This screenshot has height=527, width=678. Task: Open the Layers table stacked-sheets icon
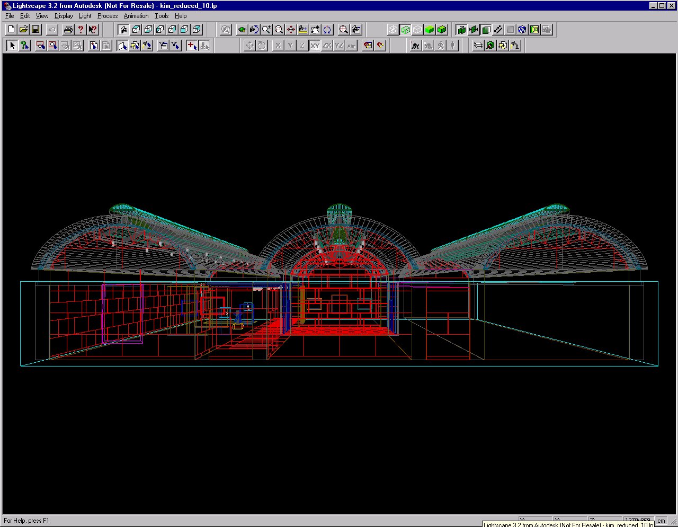[478, 46]
